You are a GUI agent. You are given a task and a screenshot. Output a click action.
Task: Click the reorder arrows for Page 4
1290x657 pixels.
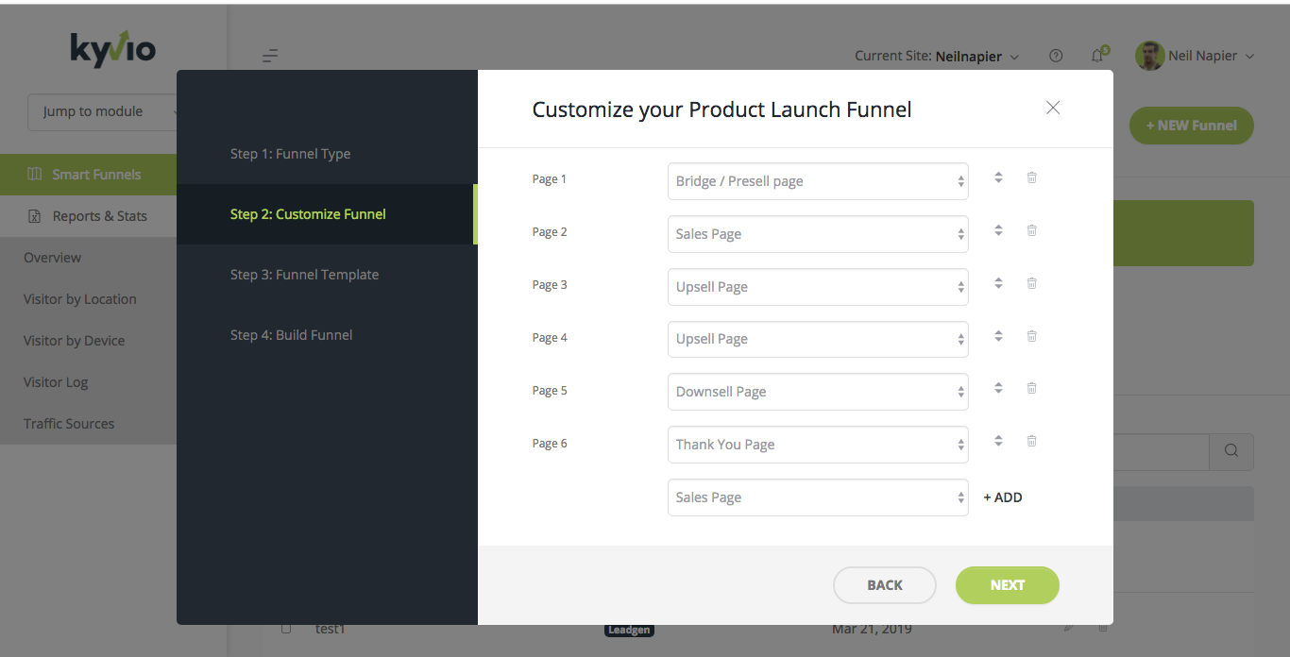tap(998, 336)
